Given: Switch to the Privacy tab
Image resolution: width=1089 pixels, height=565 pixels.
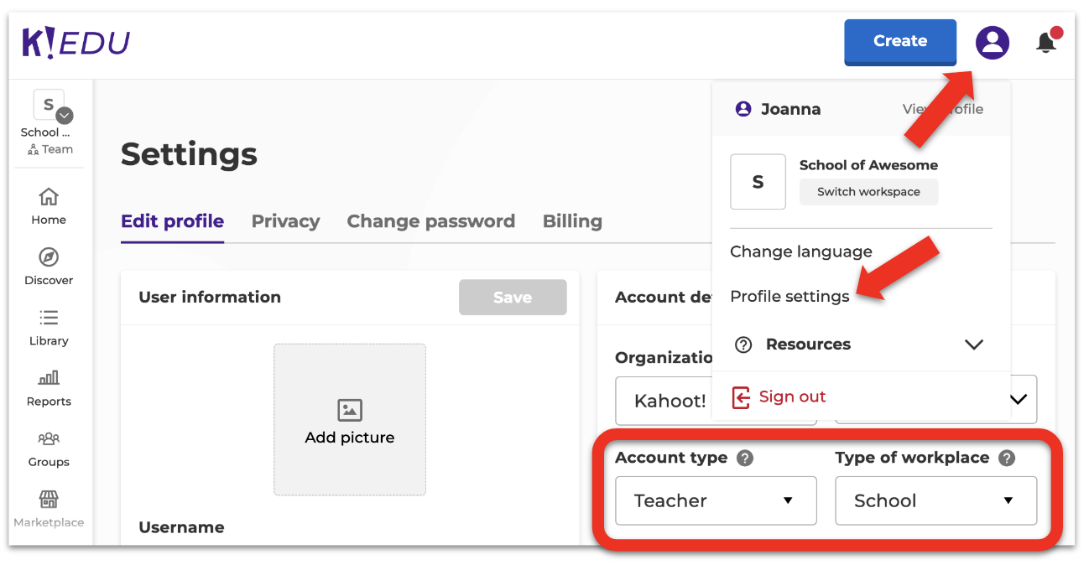Looking at the screenshot, I should point(285,221).
